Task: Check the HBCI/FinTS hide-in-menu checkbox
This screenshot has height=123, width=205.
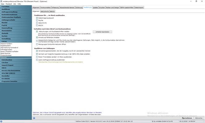Action: point(37,23)
